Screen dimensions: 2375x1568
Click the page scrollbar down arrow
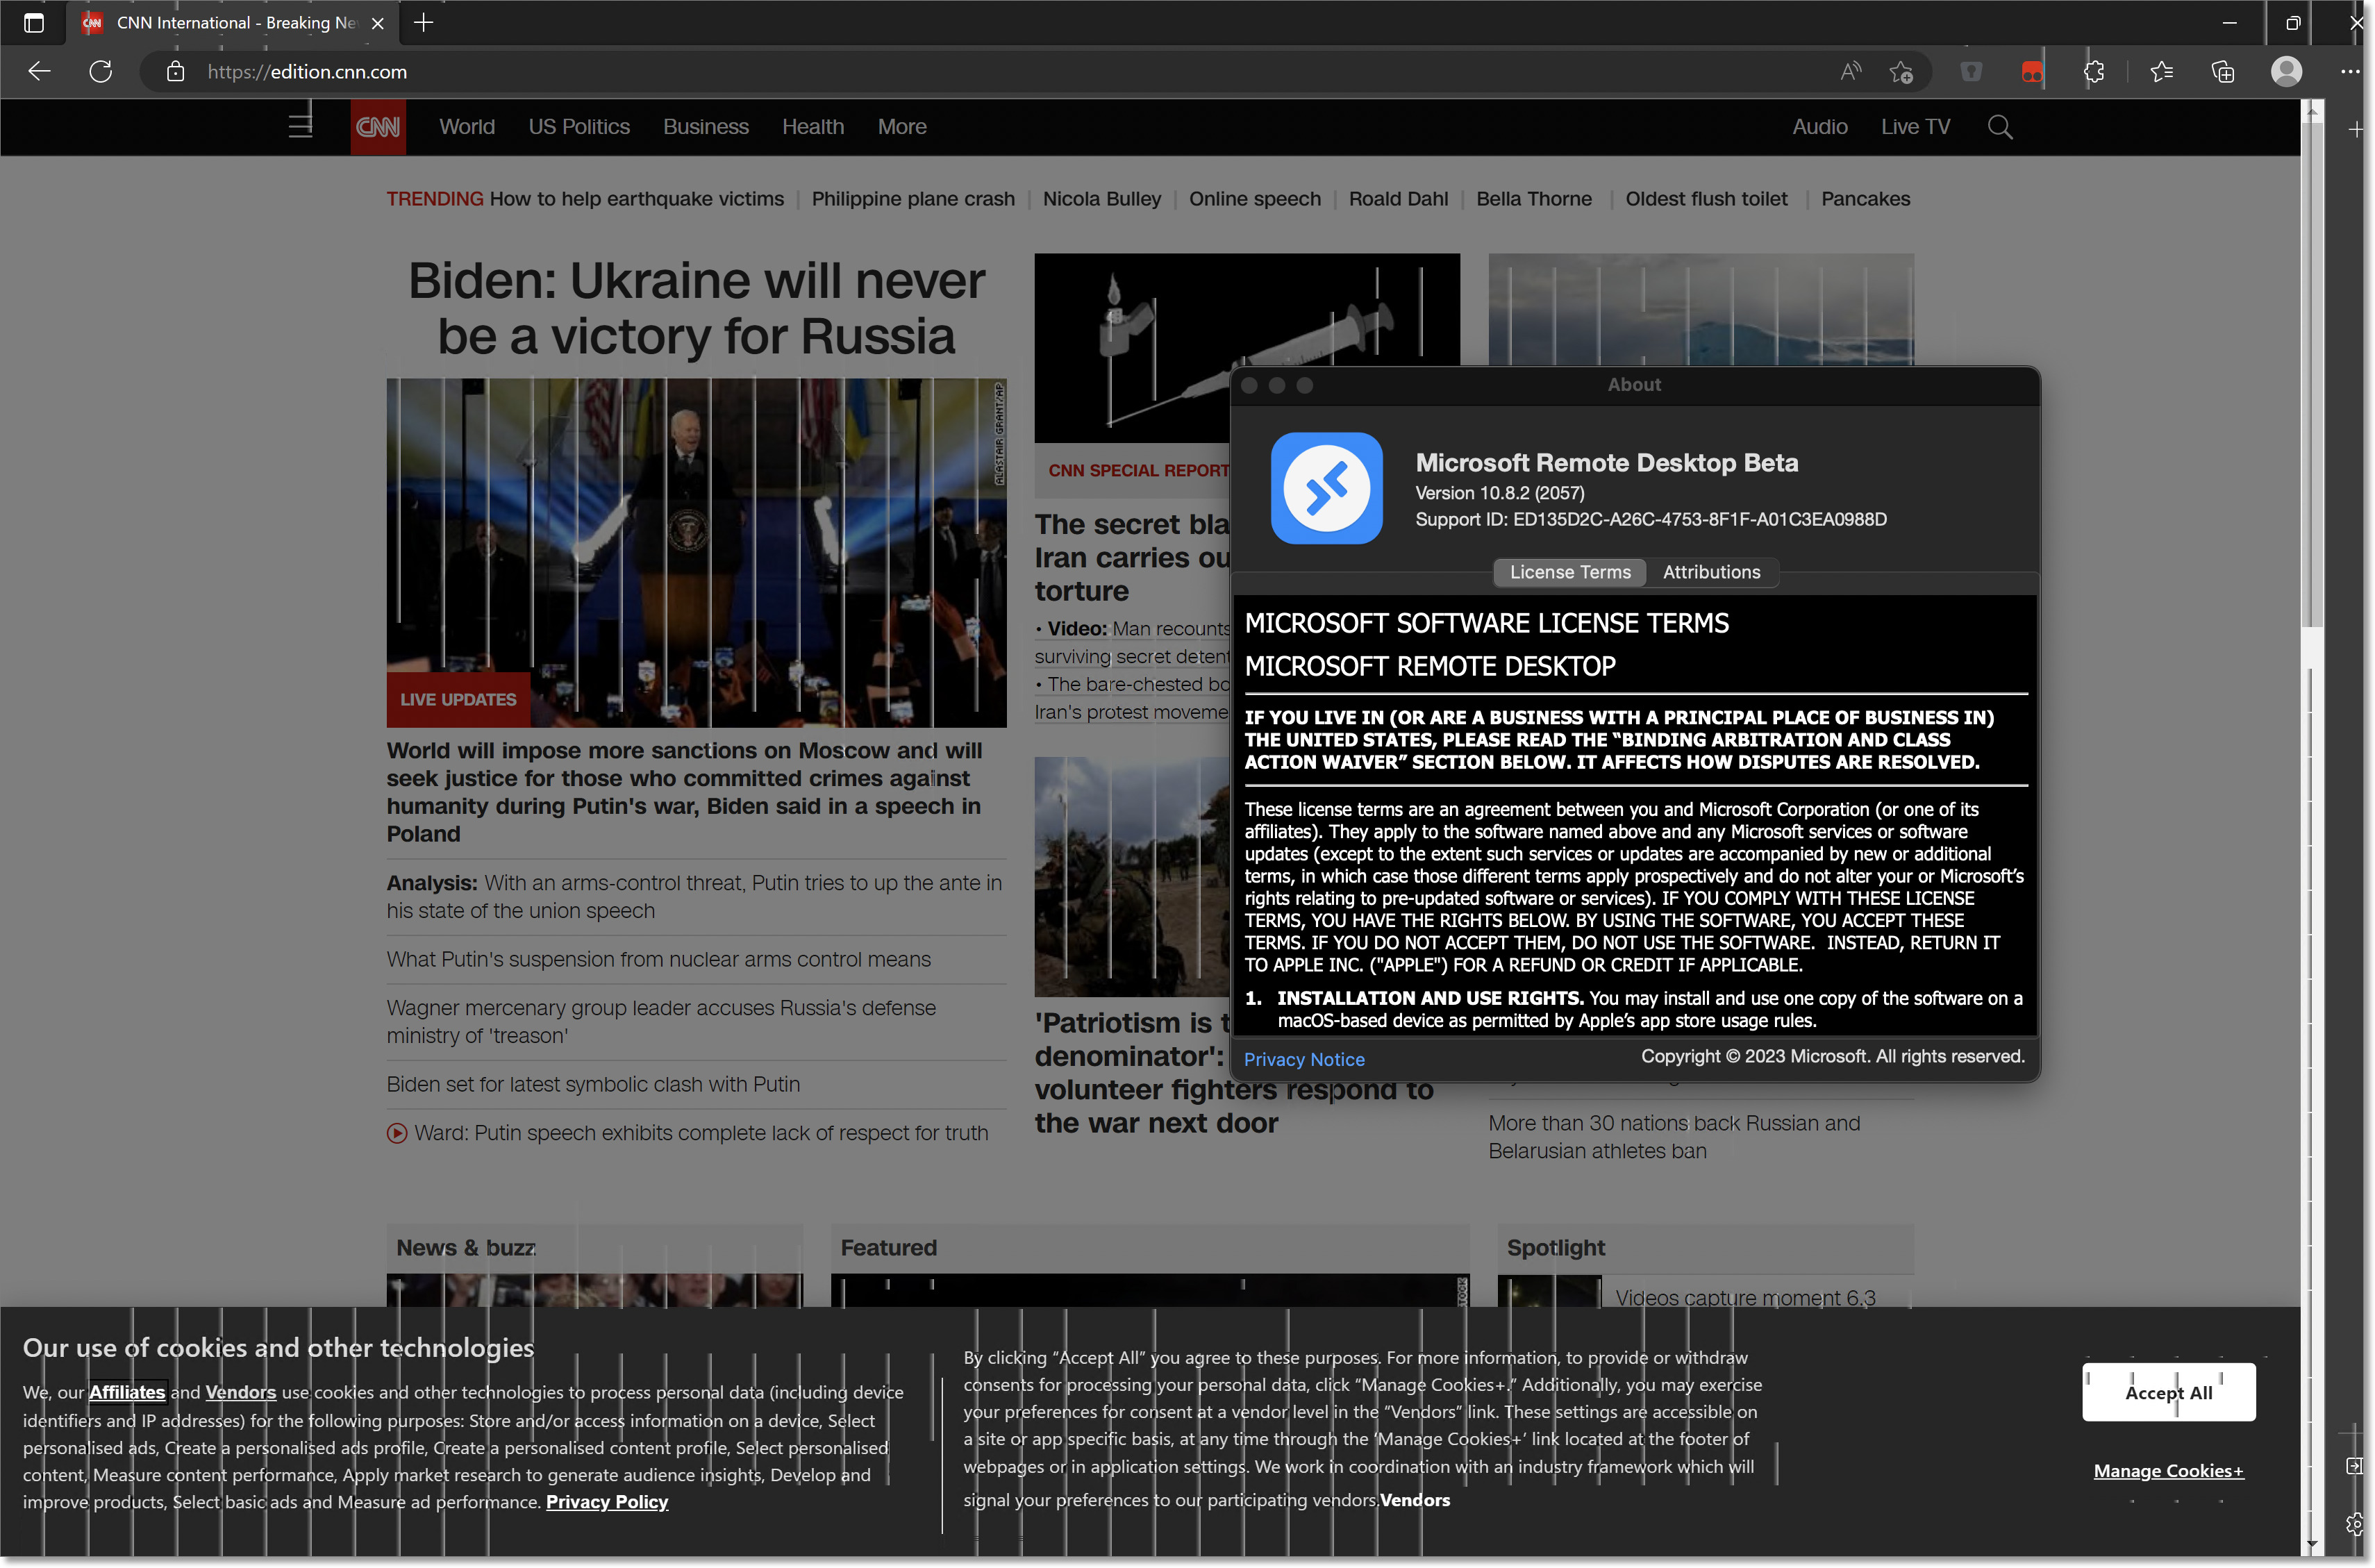point(2311,1545)
